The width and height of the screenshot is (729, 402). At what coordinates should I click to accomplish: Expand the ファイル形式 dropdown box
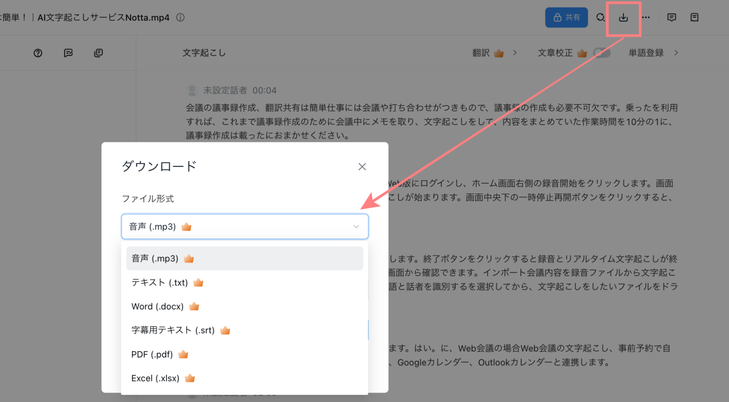(245, 227)
